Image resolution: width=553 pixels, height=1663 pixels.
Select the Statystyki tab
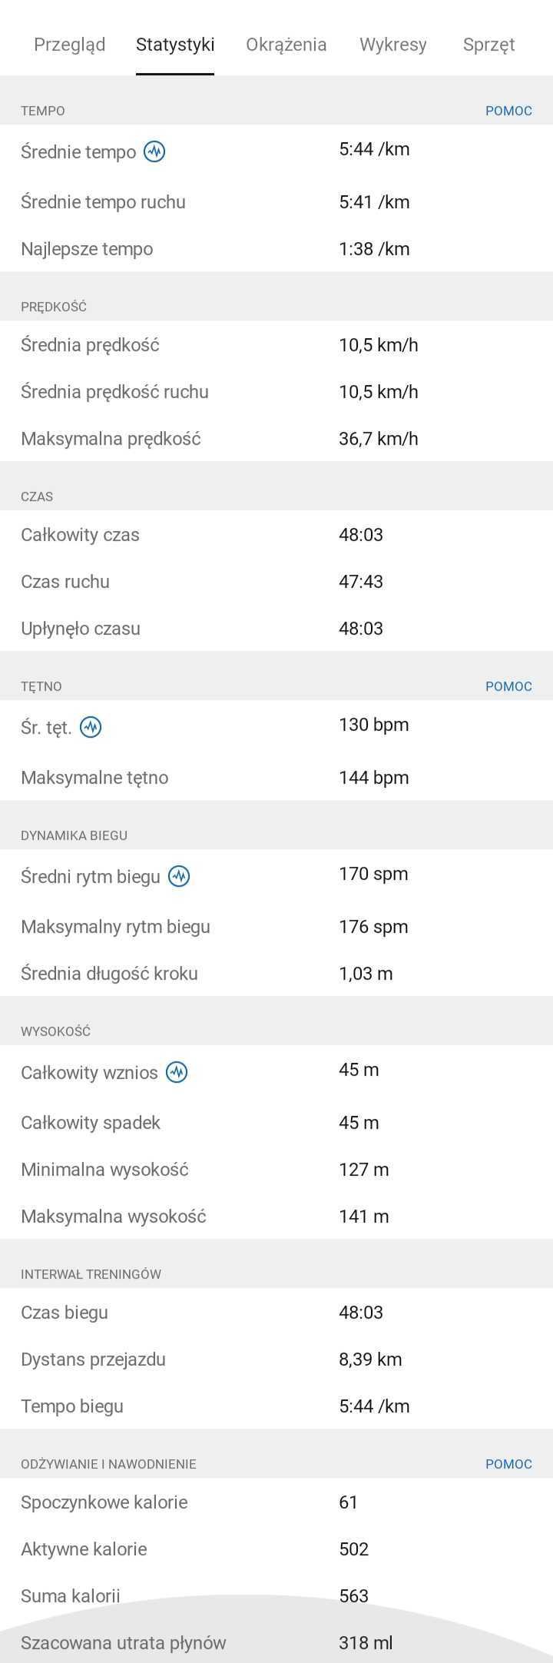[175, 45]
